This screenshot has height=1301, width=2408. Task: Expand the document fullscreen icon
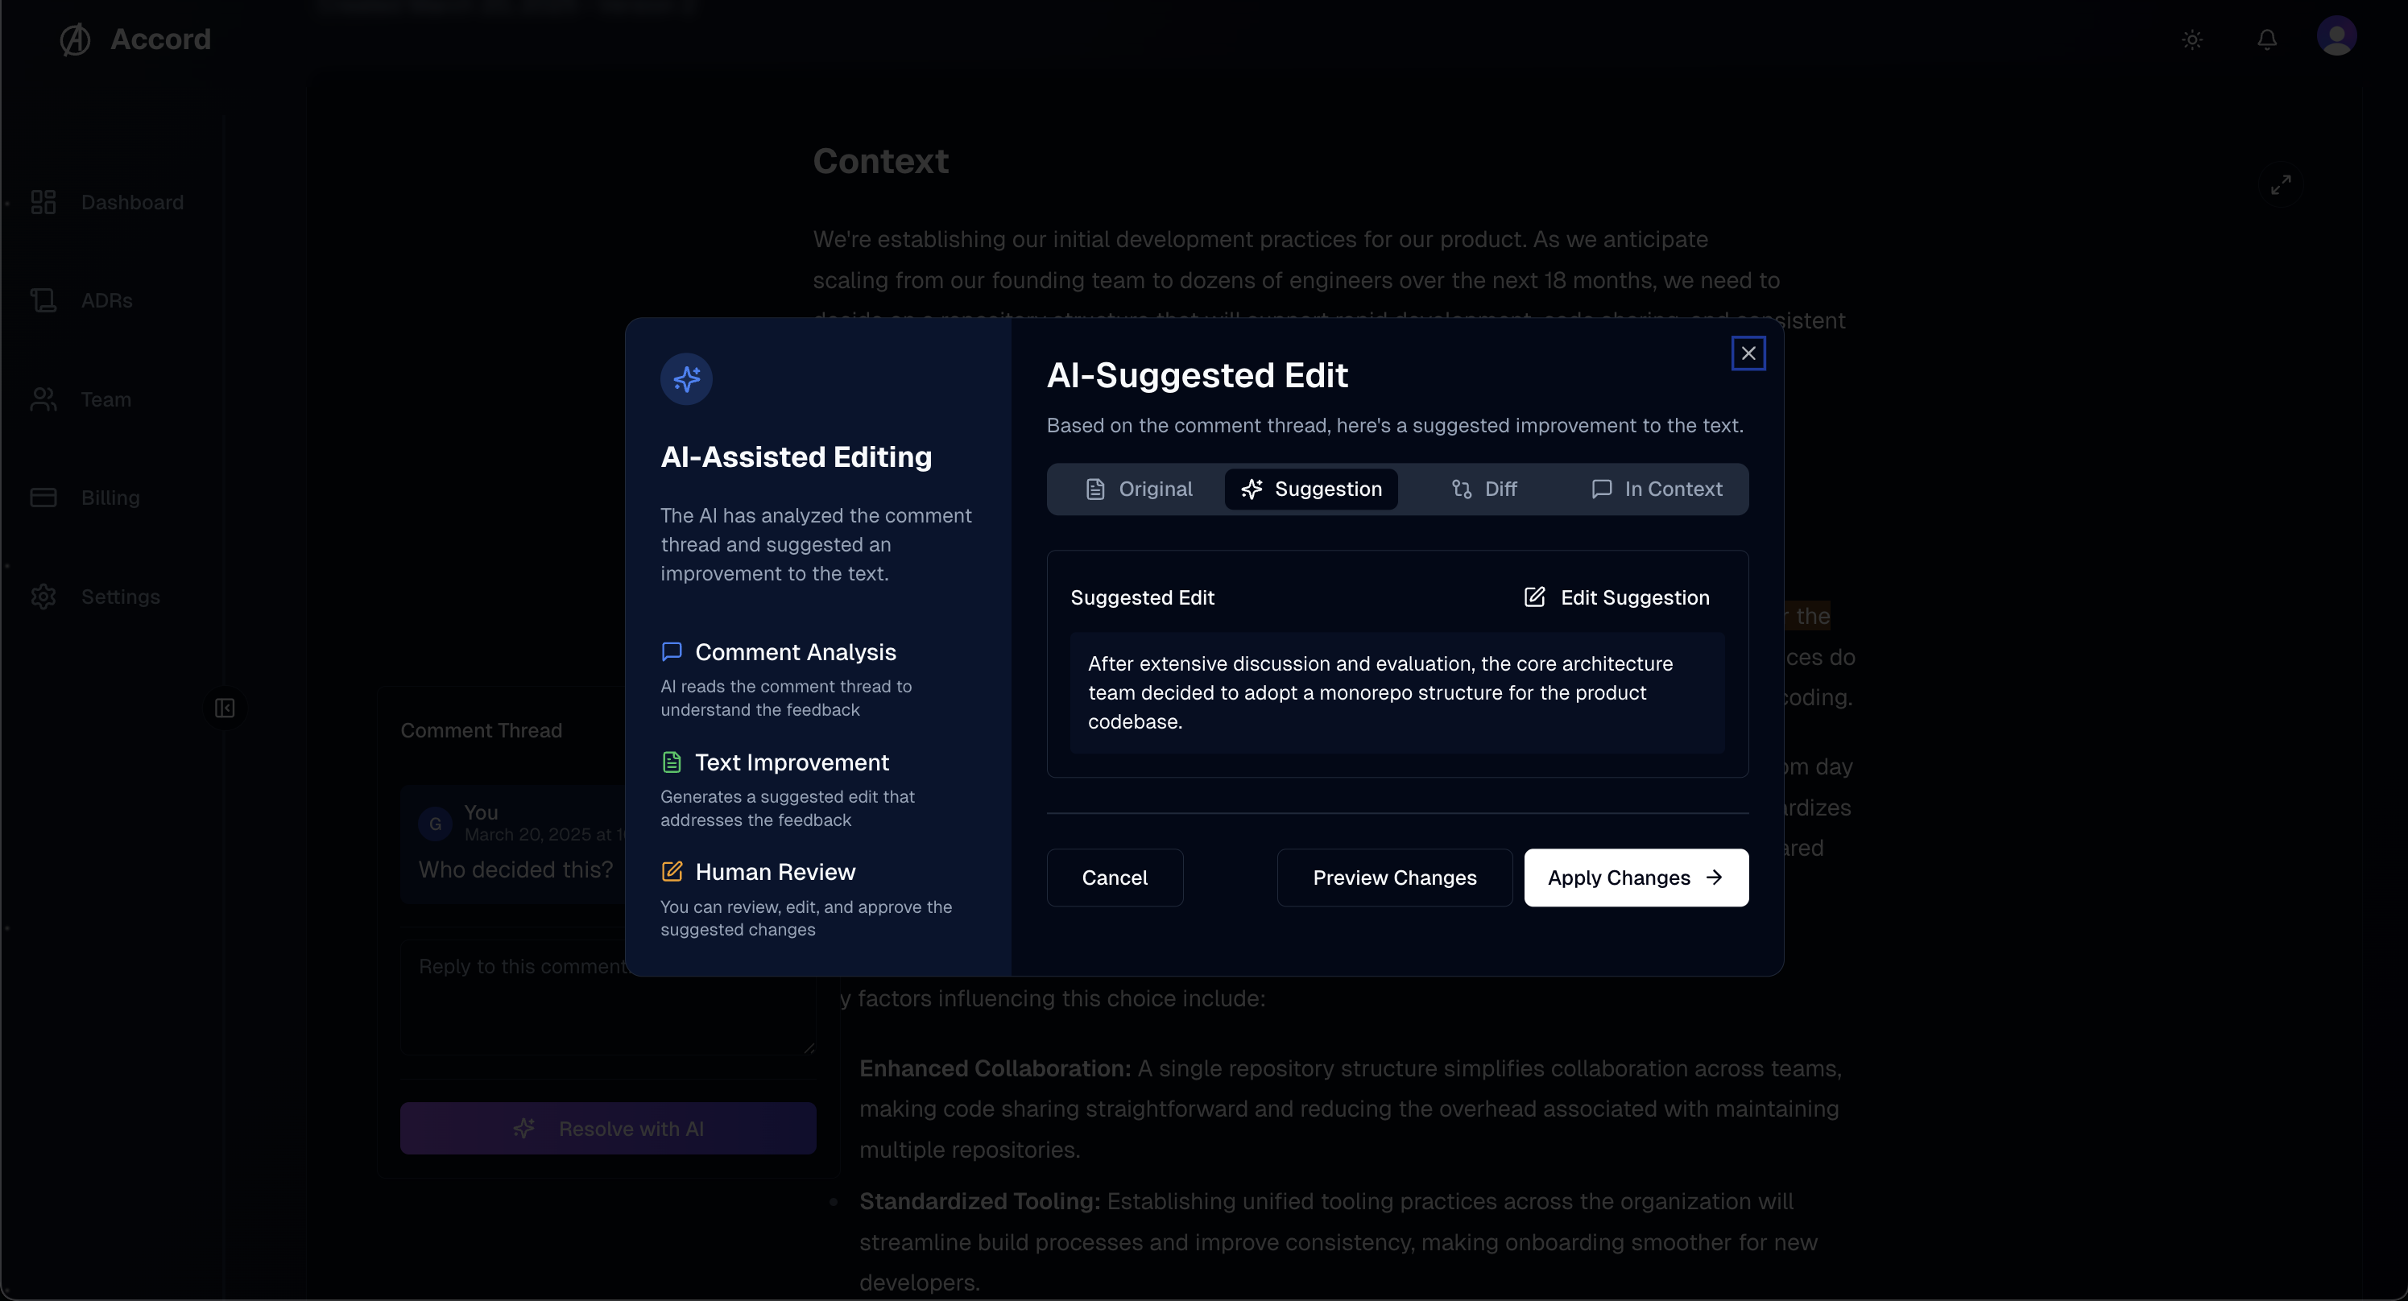(2281, 184)
